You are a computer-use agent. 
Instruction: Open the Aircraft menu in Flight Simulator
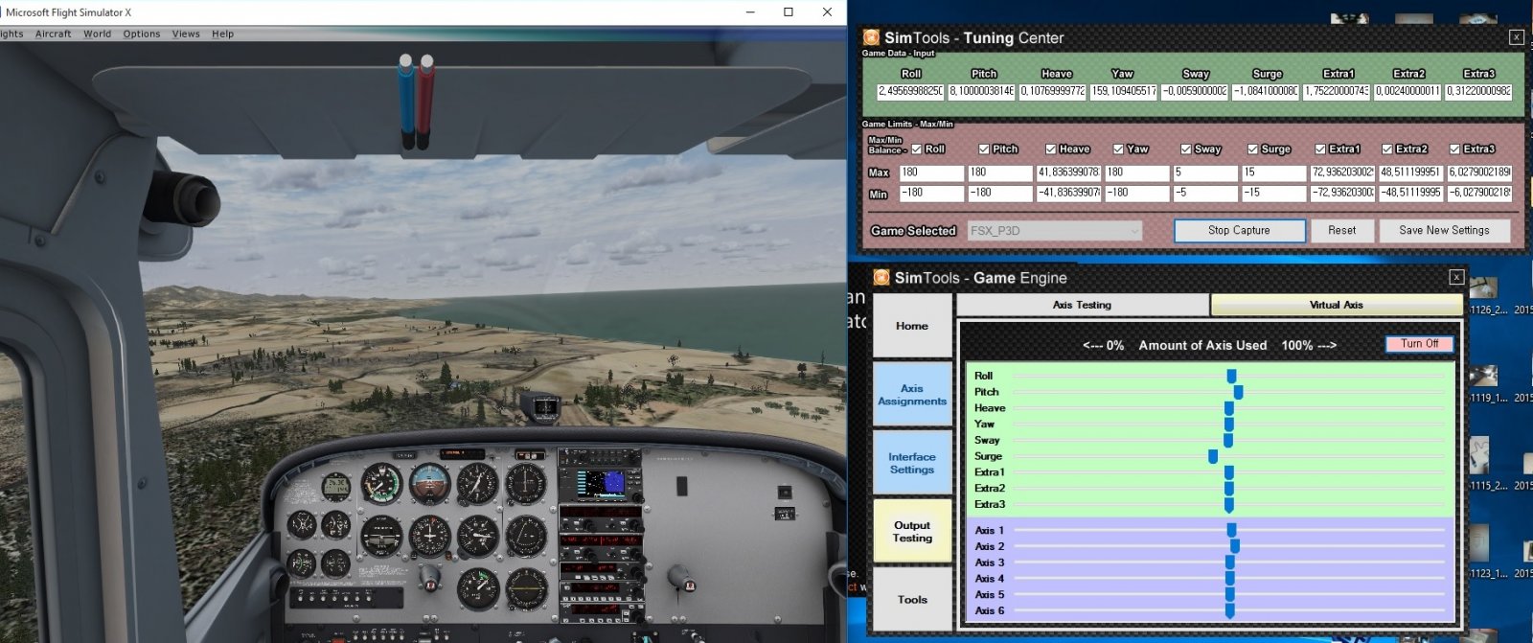coord(53,34)
